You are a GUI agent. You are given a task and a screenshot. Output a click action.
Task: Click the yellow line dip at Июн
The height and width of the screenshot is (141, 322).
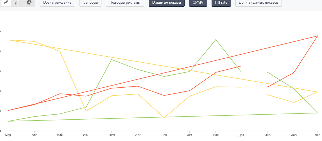86,111
